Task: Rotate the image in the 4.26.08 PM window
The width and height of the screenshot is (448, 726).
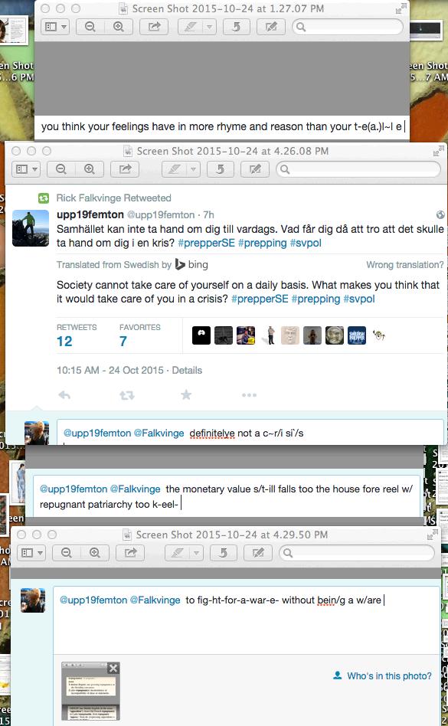Action: tap(220, 169)
